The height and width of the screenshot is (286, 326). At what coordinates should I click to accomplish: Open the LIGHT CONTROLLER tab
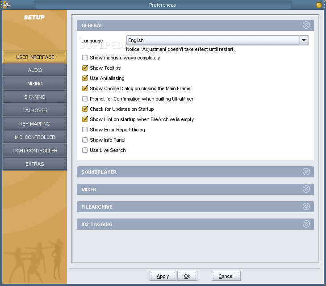(34, 151)
